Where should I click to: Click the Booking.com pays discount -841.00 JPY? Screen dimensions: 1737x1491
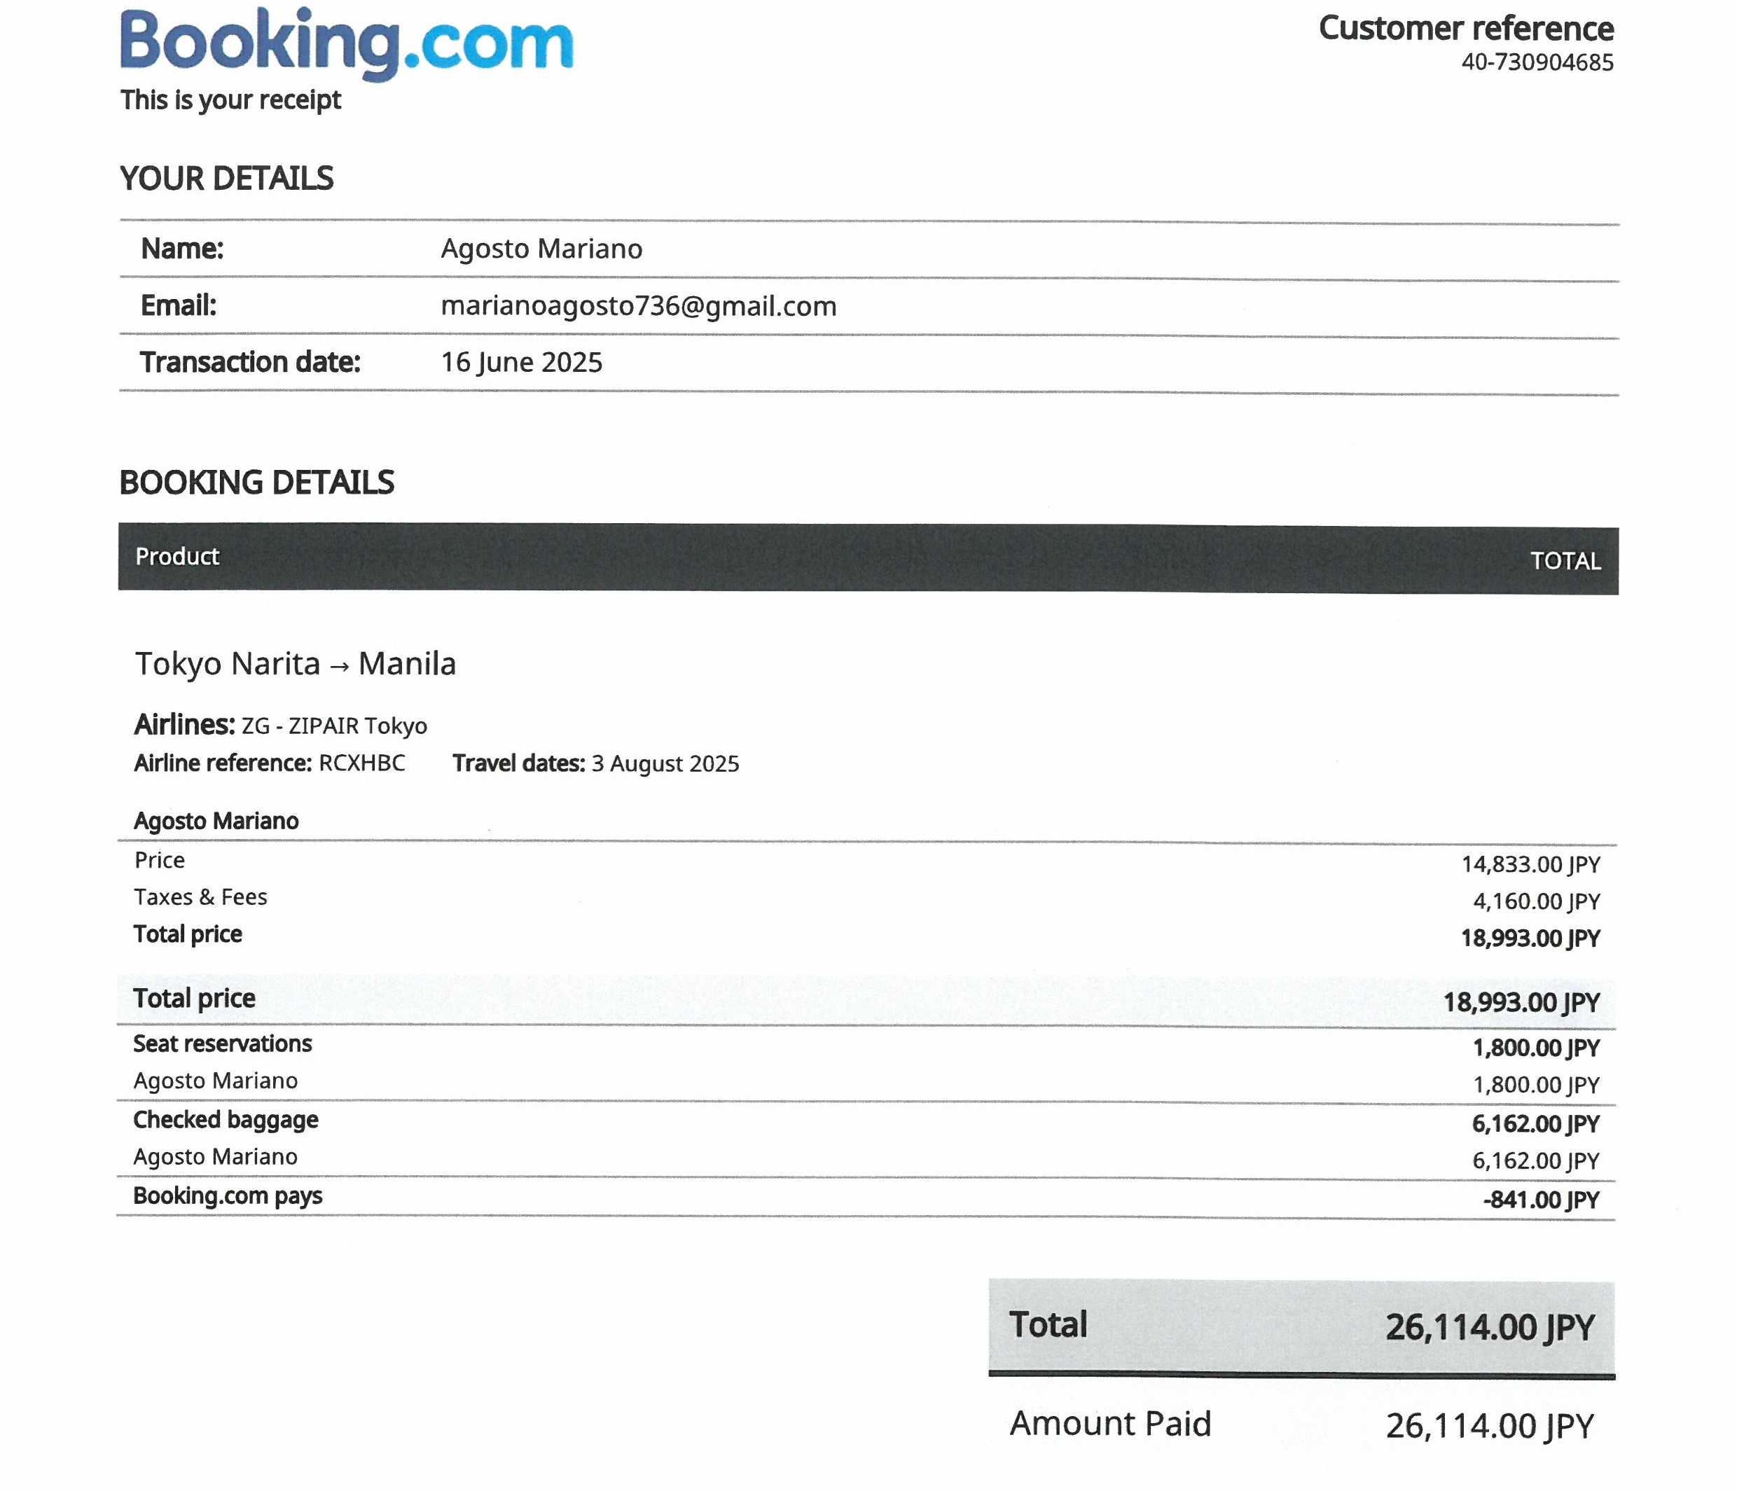click(x=1541, y=1200)
